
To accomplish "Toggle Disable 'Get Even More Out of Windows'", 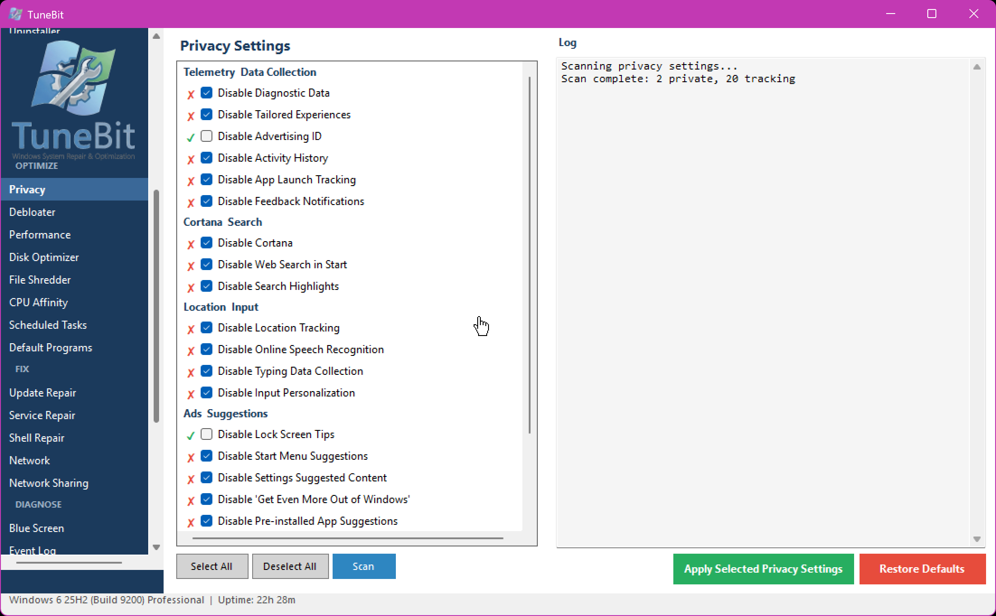I will (x=207, y=499).
